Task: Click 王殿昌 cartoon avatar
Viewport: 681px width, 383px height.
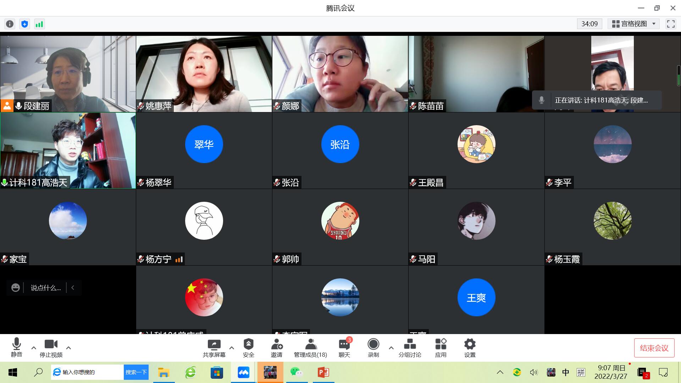Action: pyautogui.click(x=476, y=144)
